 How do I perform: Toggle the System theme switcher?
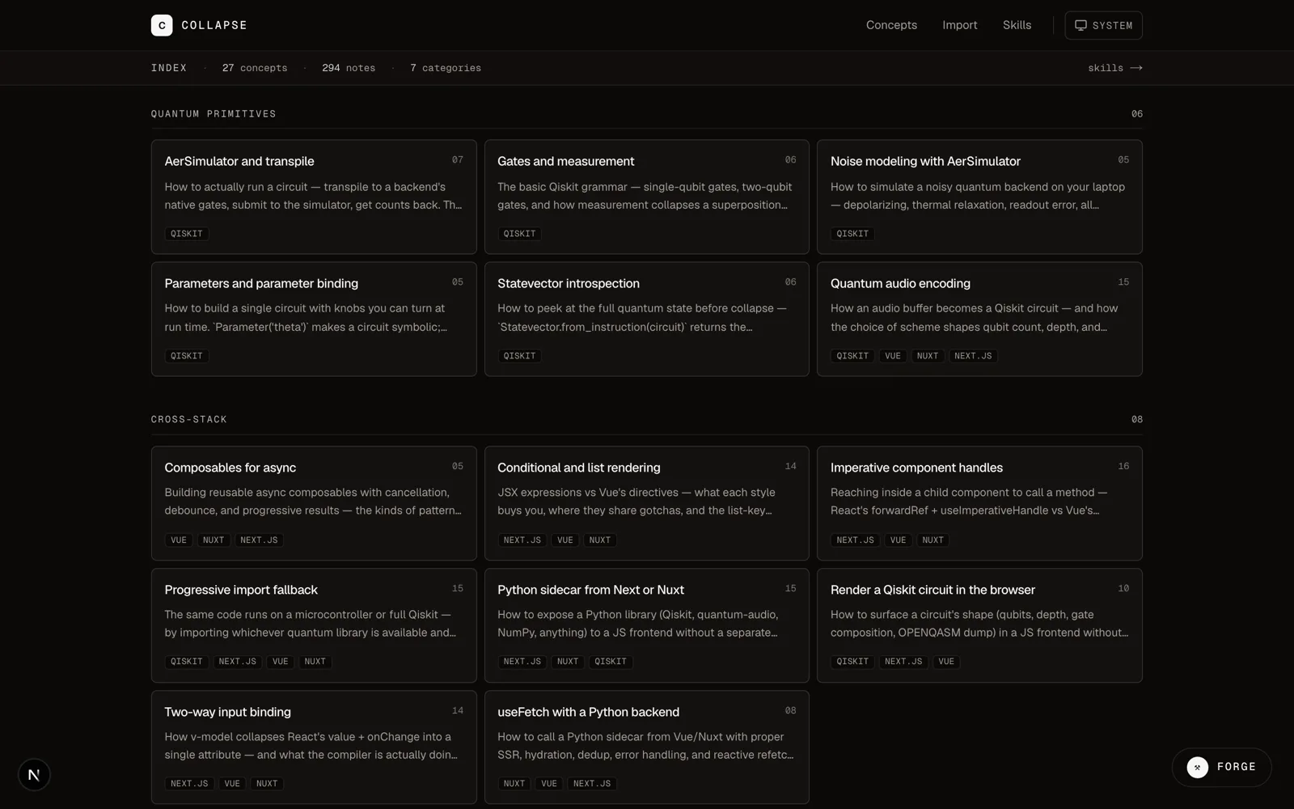1103,25
